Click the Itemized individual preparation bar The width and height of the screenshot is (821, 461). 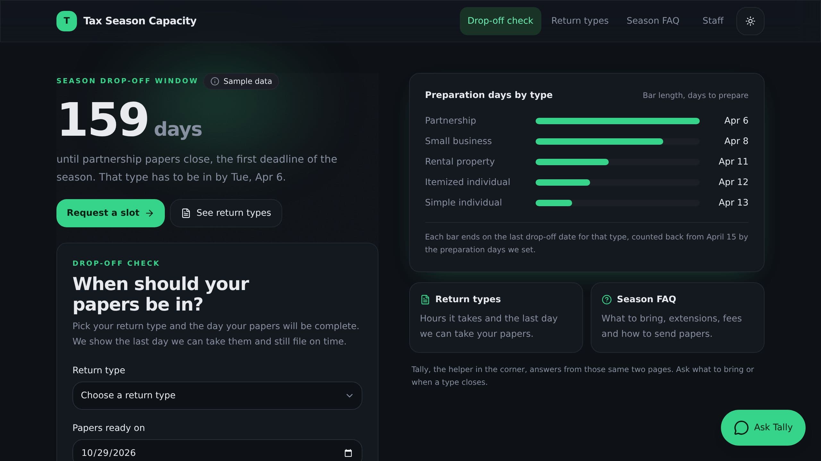[x=563, y=182]
